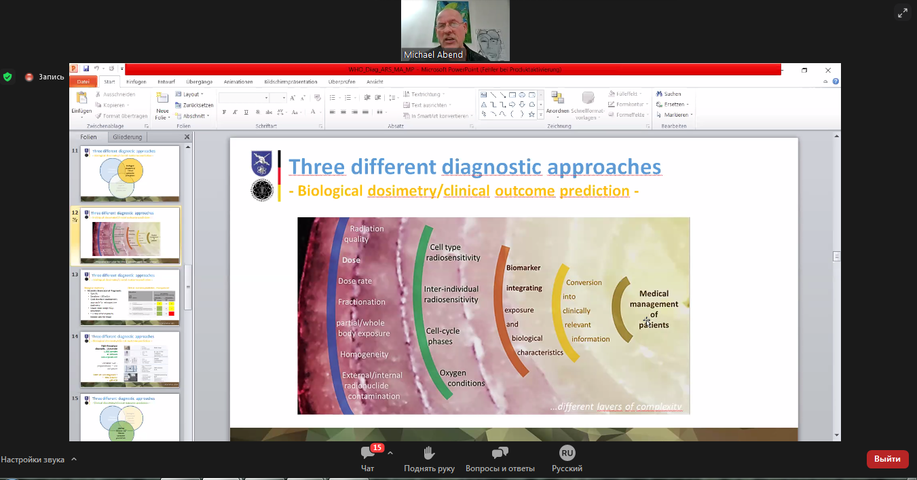This screenshot has height=480, width=917.
Task: Click the Neue Folie icon
Action: coord(163,99)
